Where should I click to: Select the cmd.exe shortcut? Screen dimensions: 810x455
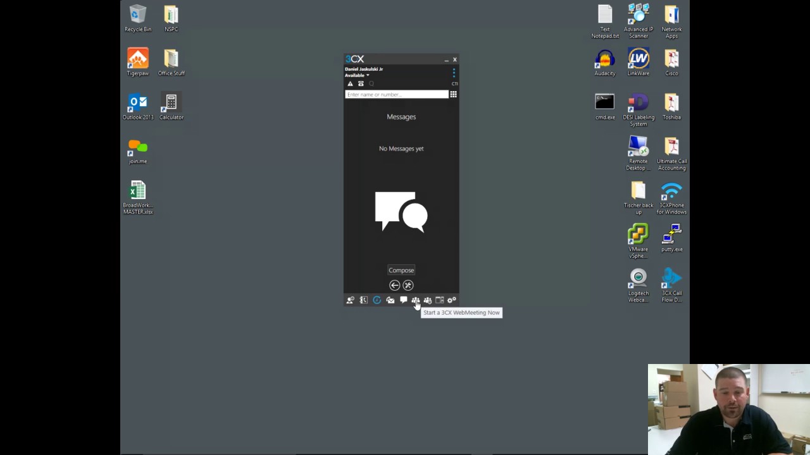point(605,106)
